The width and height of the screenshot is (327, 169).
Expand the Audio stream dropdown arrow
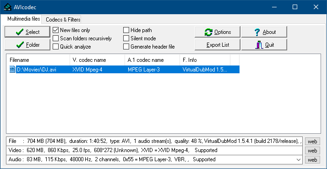pyautogui.click(x=299, y=159)
